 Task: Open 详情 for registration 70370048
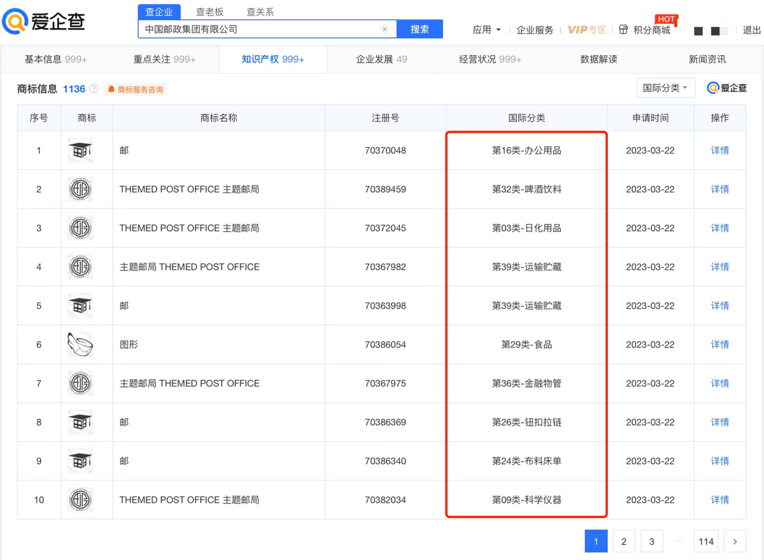coord(720,151)
